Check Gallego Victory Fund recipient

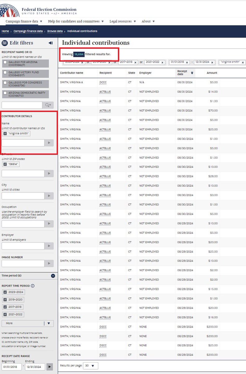5,72
